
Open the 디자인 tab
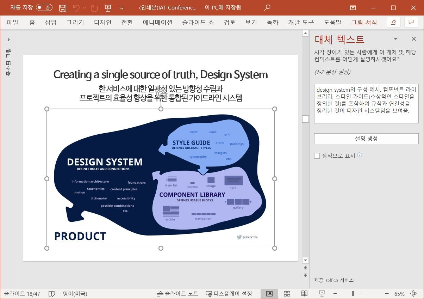pos(103,22)
